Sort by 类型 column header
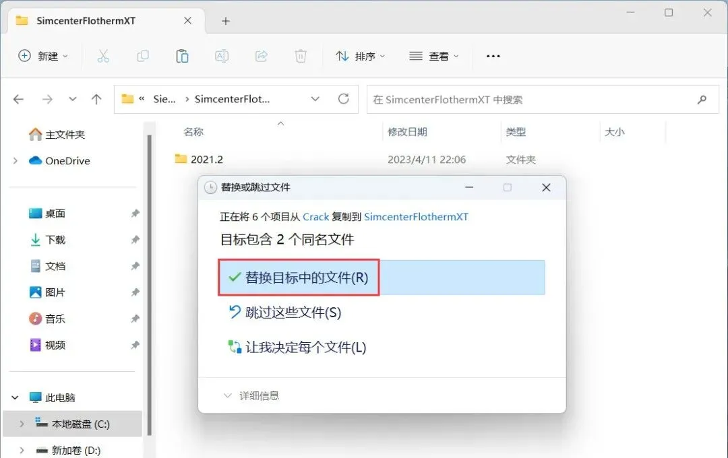 [x=516, y=132]
